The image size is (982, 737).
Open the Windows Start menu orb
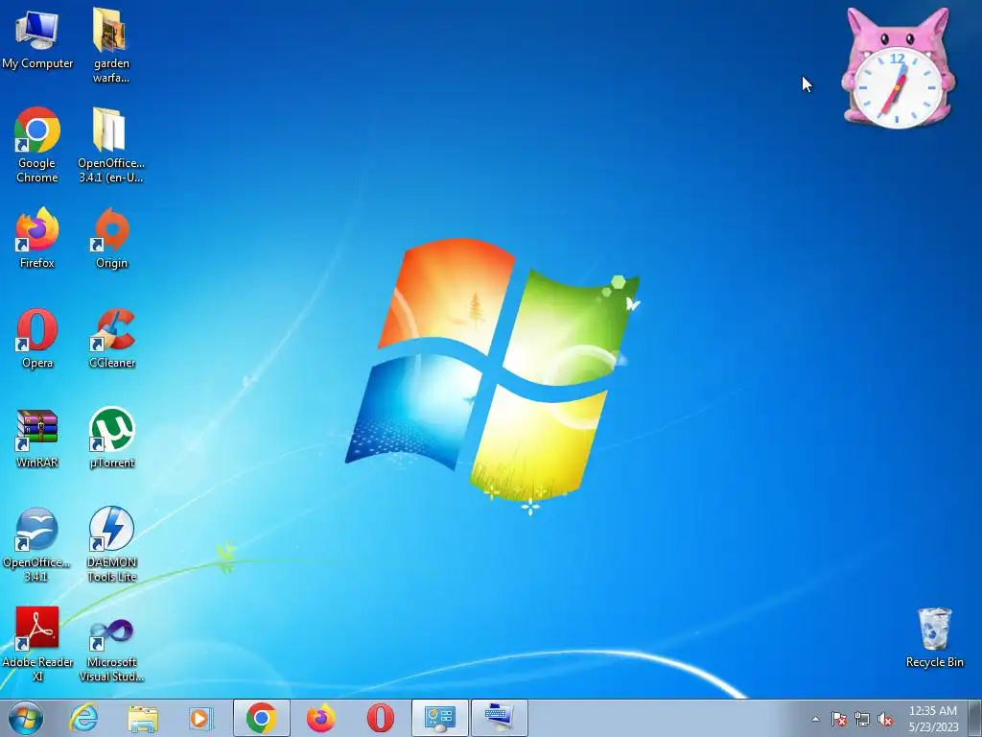coord(26,718)
